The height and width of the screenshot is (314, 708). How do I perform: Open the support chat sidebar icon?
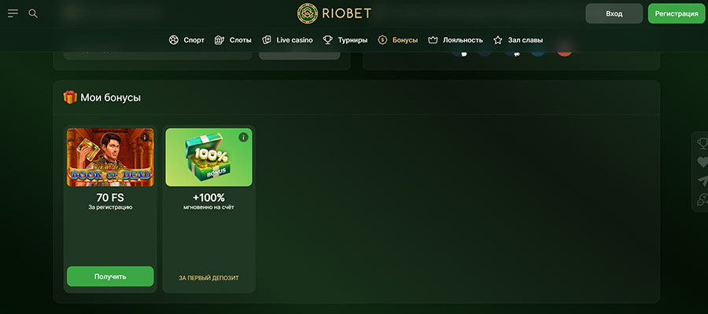(x=702, y=199)
